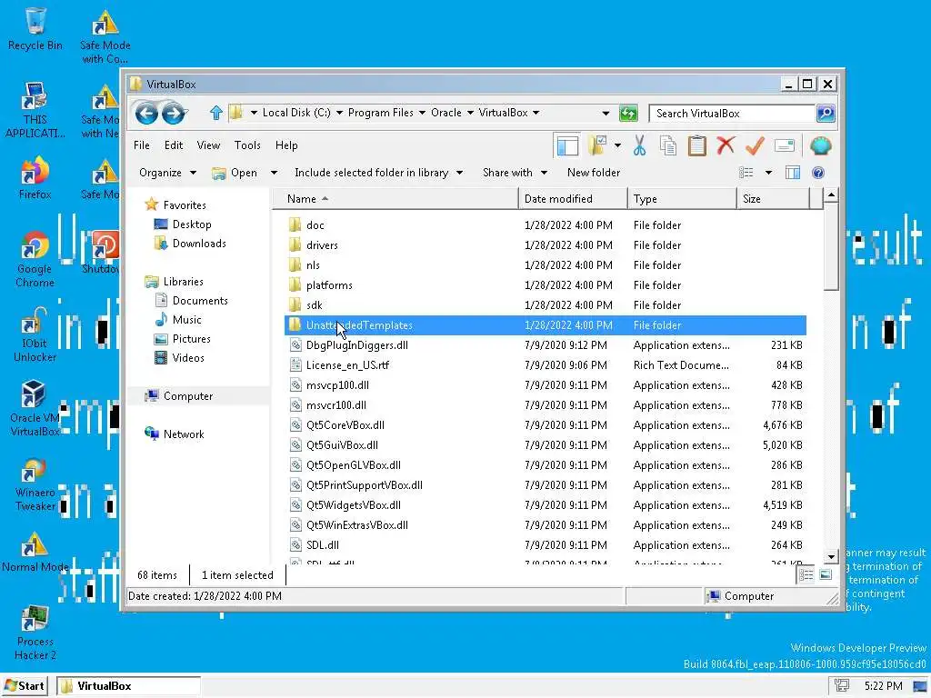Viewport: 931px width, 698px height.
Task: Open the Help question mark icon
Action: click(x=817, y=173)
